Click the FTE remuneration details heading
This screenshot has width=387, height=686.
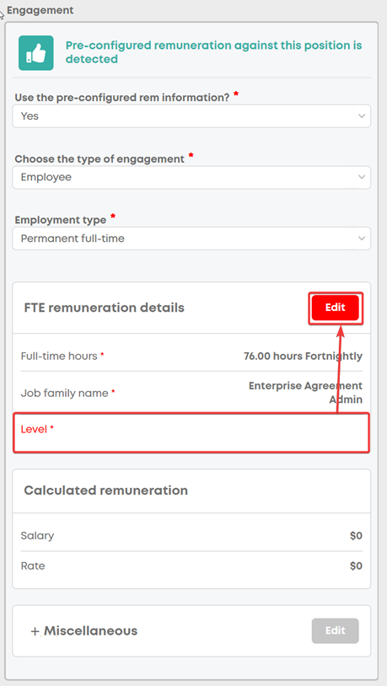(105, 308)
